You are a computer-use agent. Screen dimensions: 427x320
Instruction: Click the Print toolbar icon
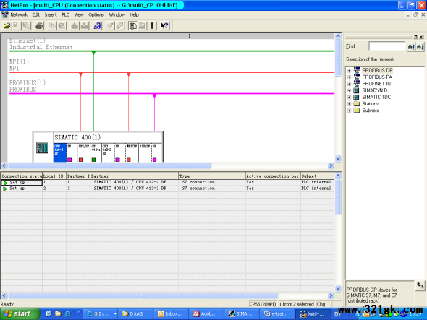[39, 26]
